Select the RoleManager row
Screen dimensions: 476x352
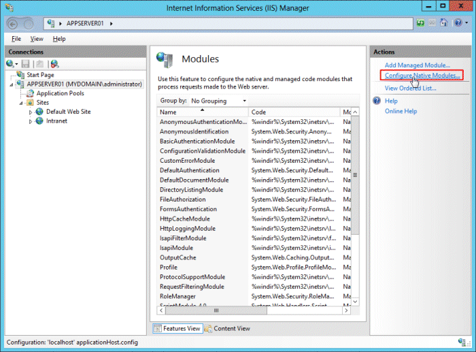[x=254, y=296]
